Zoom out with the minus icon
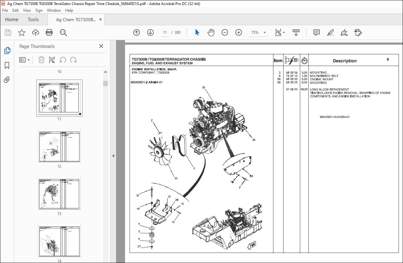The height and width of the screenshot is (263, 403). click(225, 33)
